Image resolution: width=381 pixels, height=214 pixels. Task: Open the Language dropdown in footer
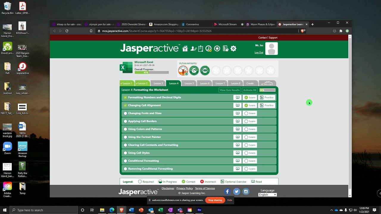click(x=267, y=195)
